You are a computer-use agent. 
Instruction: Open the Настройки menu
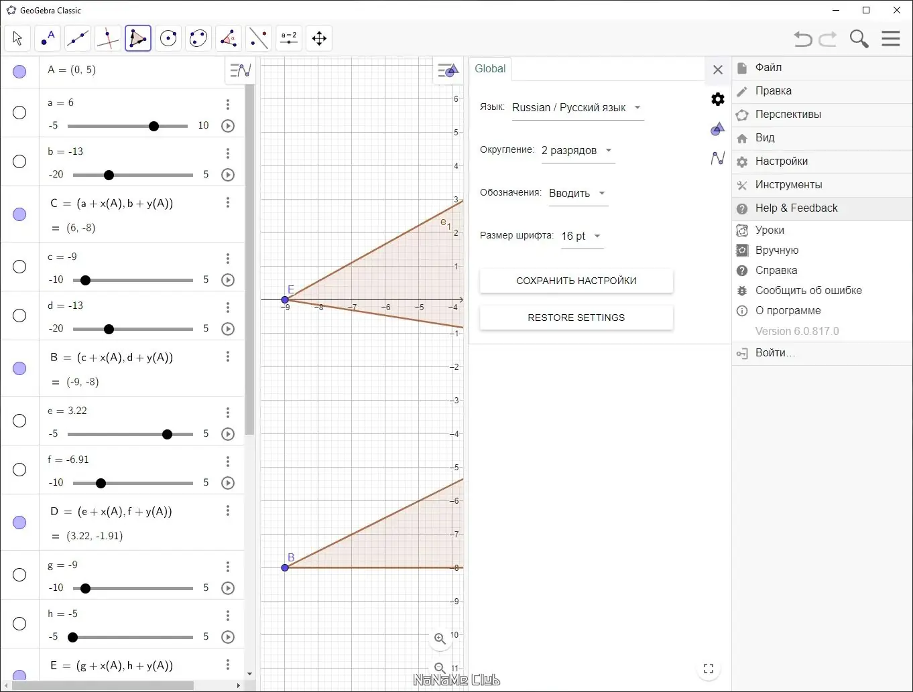point(822,161)
